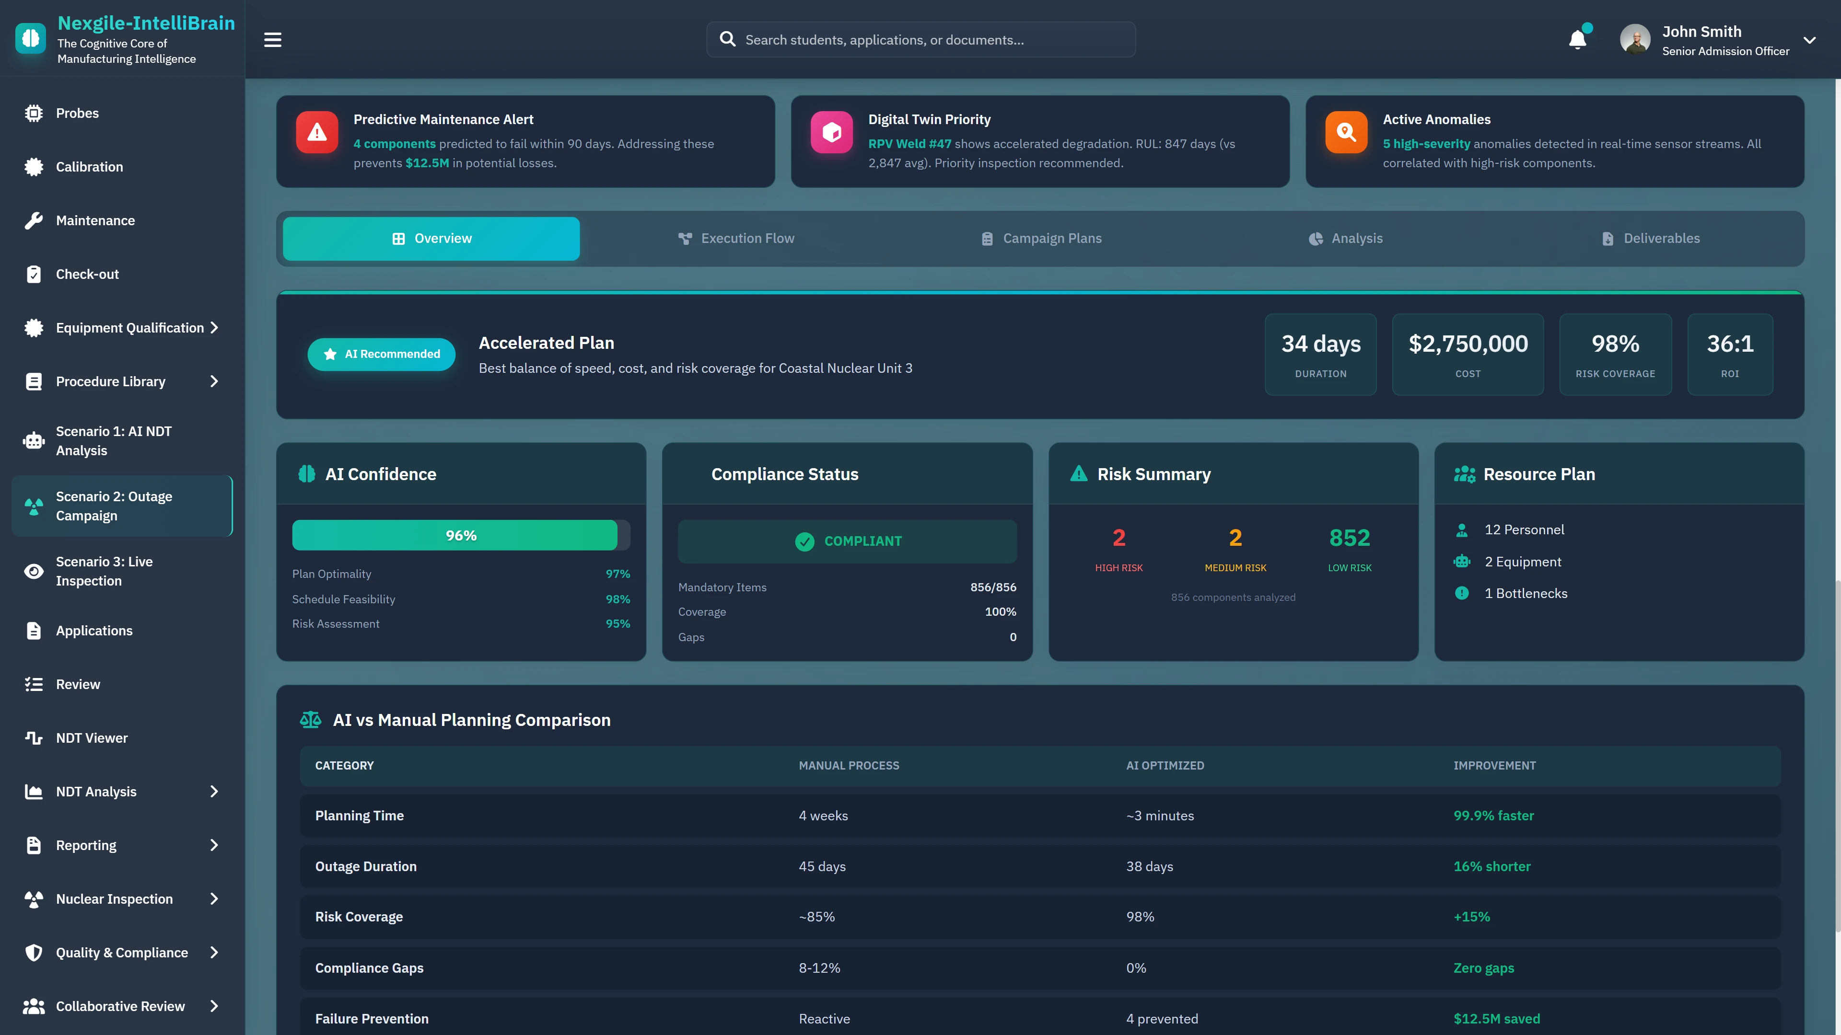This screenshot has width=1841, height=1035.
Task: Open the Probes section in the sidebar
Action: [34, 113]
